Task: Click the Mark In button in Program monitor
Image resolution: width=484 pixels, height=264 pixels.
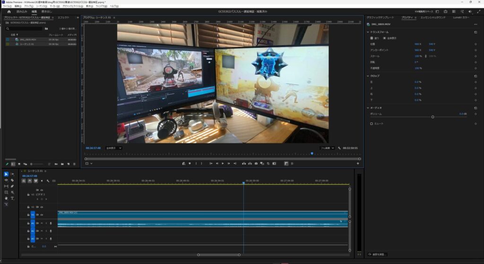Action: point(196,164)
